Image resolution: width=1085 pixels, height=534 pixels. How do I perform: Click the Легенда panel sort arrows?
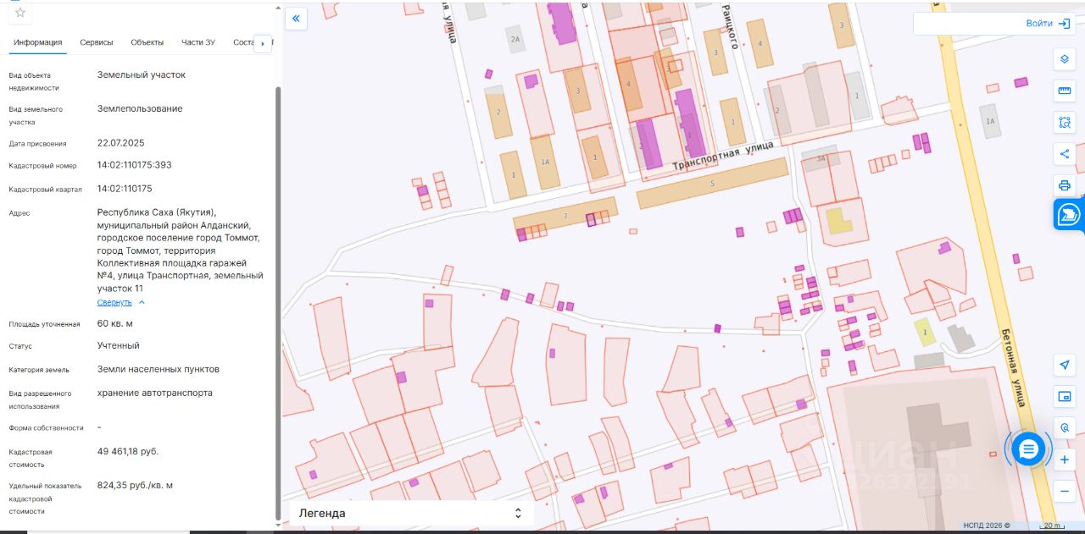tap(518, 513)
